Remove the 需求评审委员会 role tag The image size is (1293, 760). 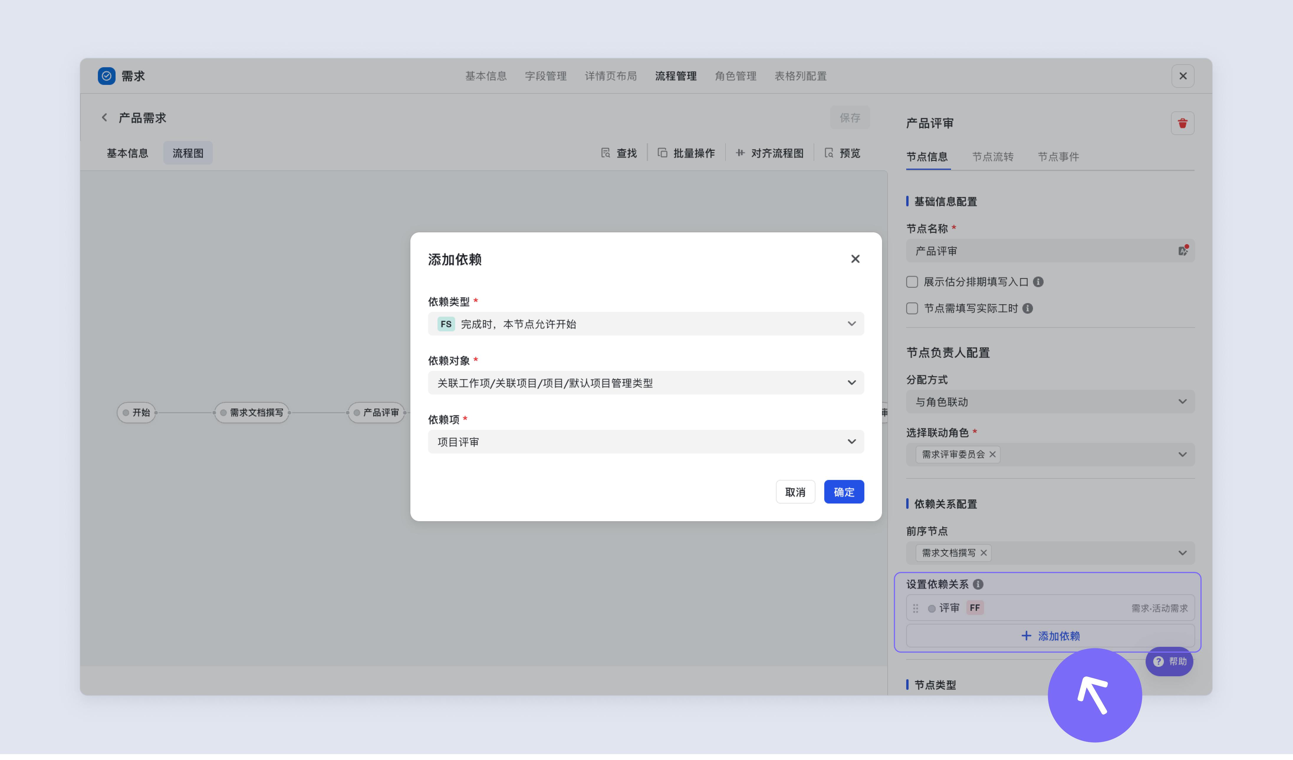pyautogui.click(x=992, y=455)
